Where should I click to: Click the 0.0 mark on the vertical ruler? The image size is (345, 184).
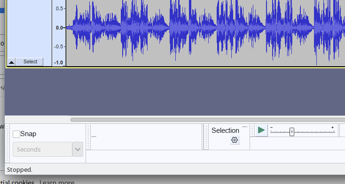(x=59, y=28)
